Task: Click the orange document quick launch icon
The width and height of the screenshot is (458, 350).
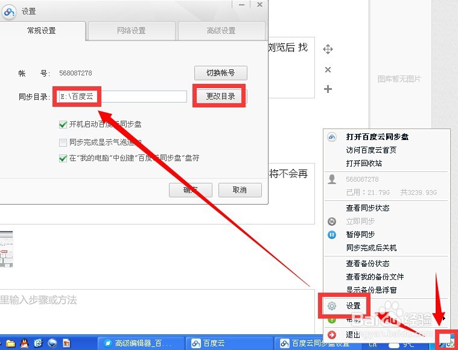Action: pyautogui.click(x=66, y=343)
